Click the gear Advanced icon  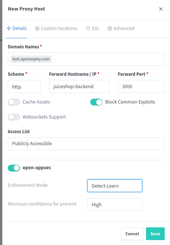tap(110, 29)
